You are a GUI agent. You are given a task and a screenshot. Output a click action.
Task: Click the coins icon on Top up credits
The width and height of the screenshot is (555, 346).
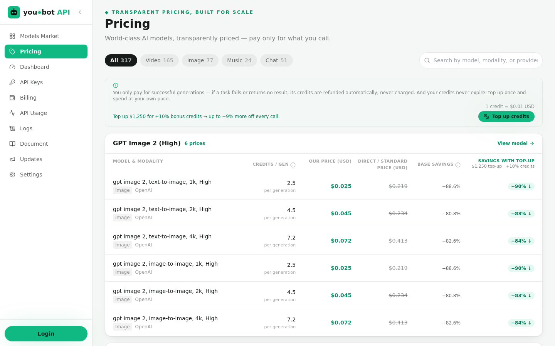[486, 116]
